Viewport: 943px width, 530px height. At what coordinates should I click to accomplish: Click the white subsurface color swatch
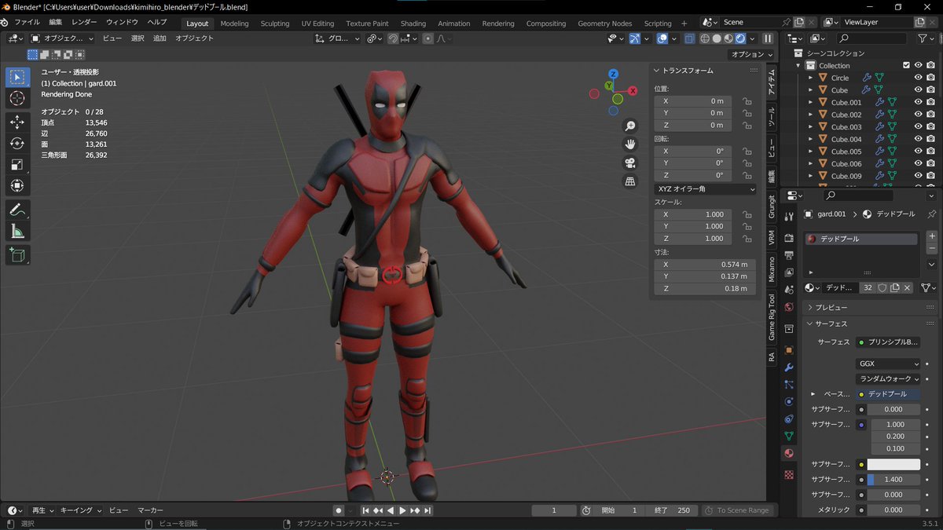pyautogui.click(x=893, y=464)
